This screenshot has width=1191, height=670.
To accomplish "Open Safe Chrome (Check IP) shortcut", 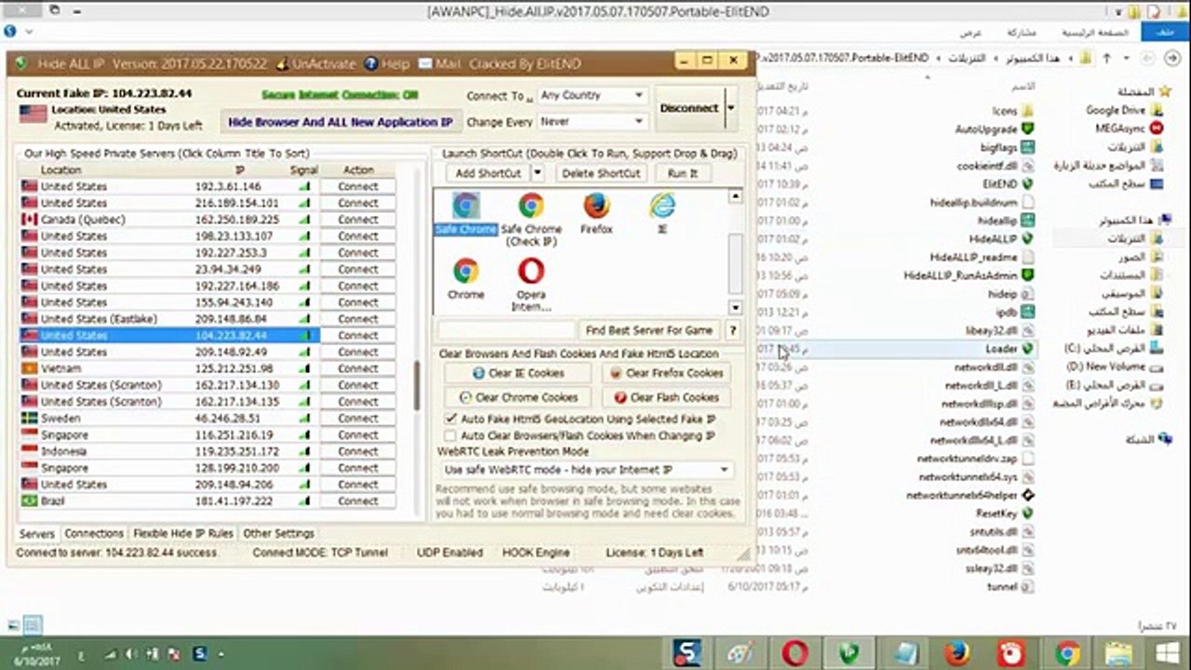I will coord(531,206).
